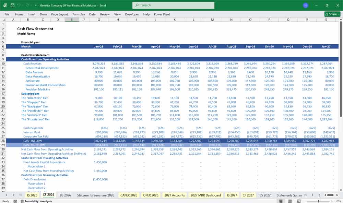The height and width of the screenshot is (203, 343).
Task: Open the Excel Search box
Action: pyautogui.click(x=171, y=5)
